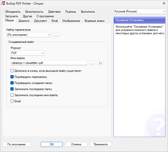Show the О программе tab
The image size is (168, 152).
point(45,16)
